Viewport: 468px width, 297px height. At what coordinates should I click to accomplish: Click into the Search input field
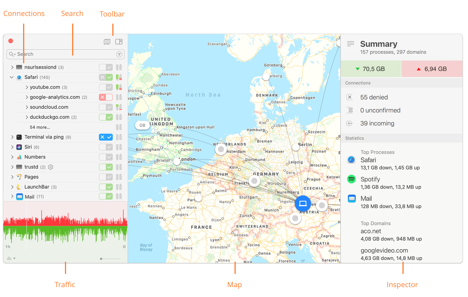coord(66,54)
